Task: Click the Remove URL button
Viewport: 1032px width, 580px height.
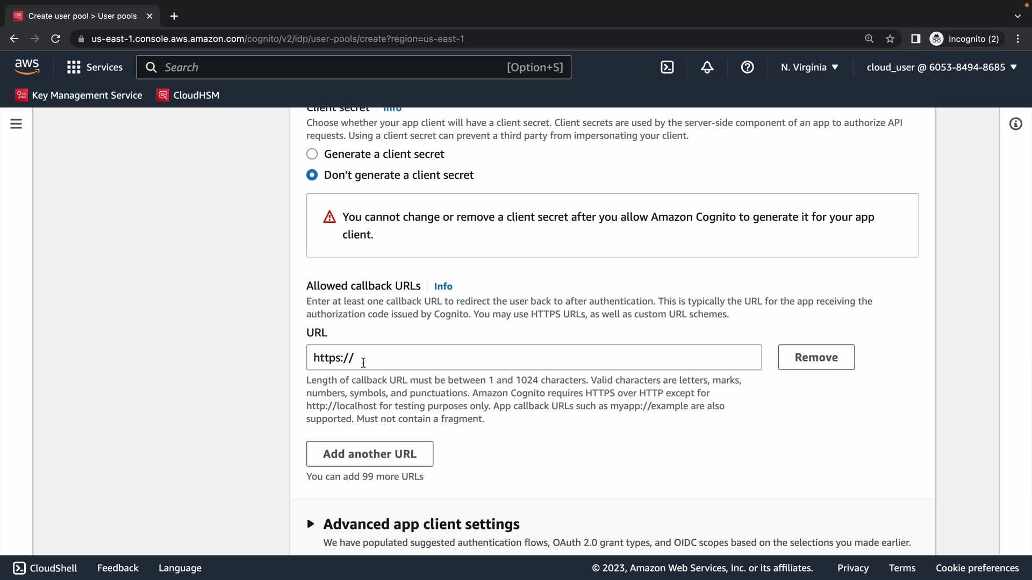Action: [x=816, y=357]
